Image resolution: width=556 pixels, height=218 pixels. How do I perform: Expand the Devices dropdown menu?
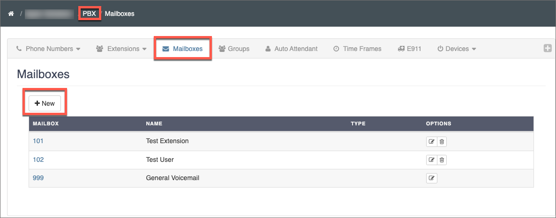457,49
